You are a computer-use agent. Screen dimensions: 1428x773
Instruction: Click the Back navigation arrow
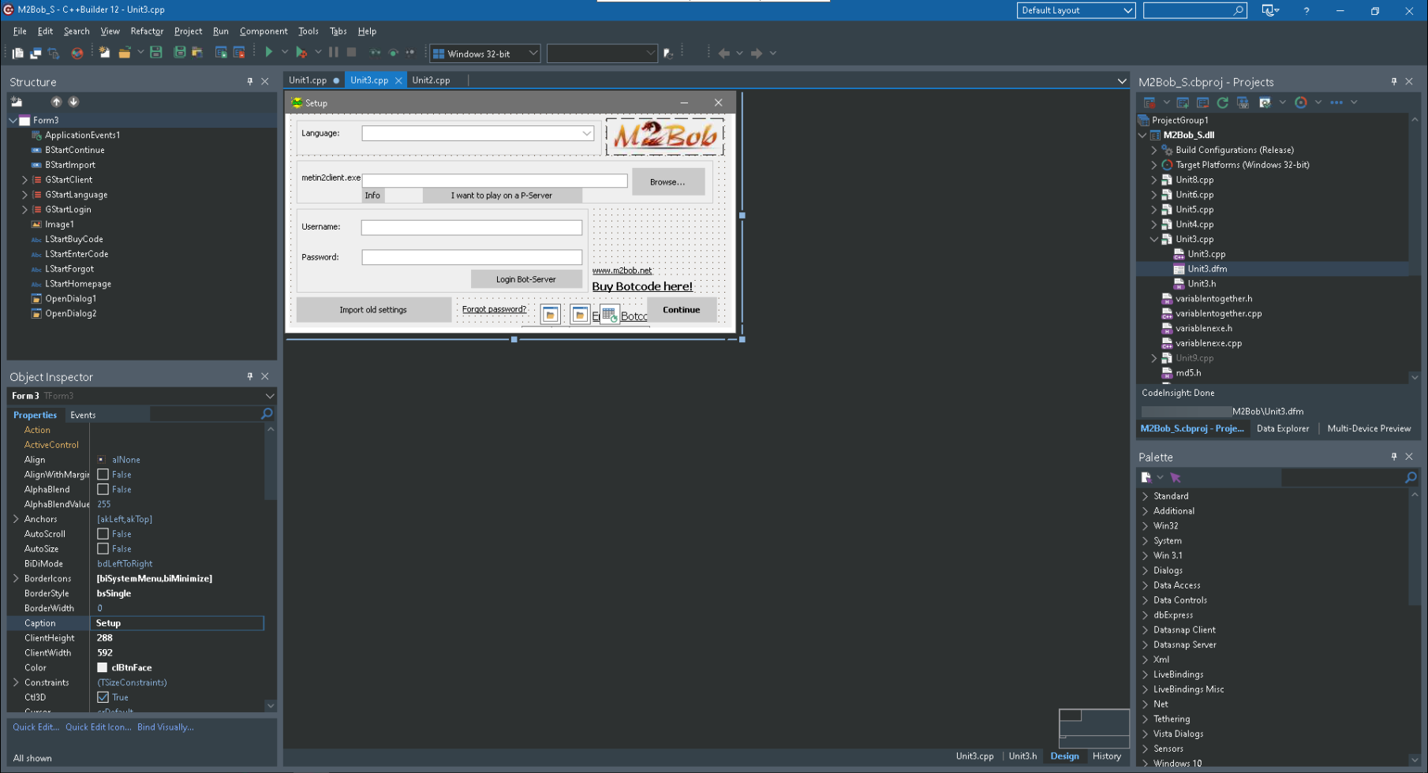pyautogui.click(x=723, y=53)
